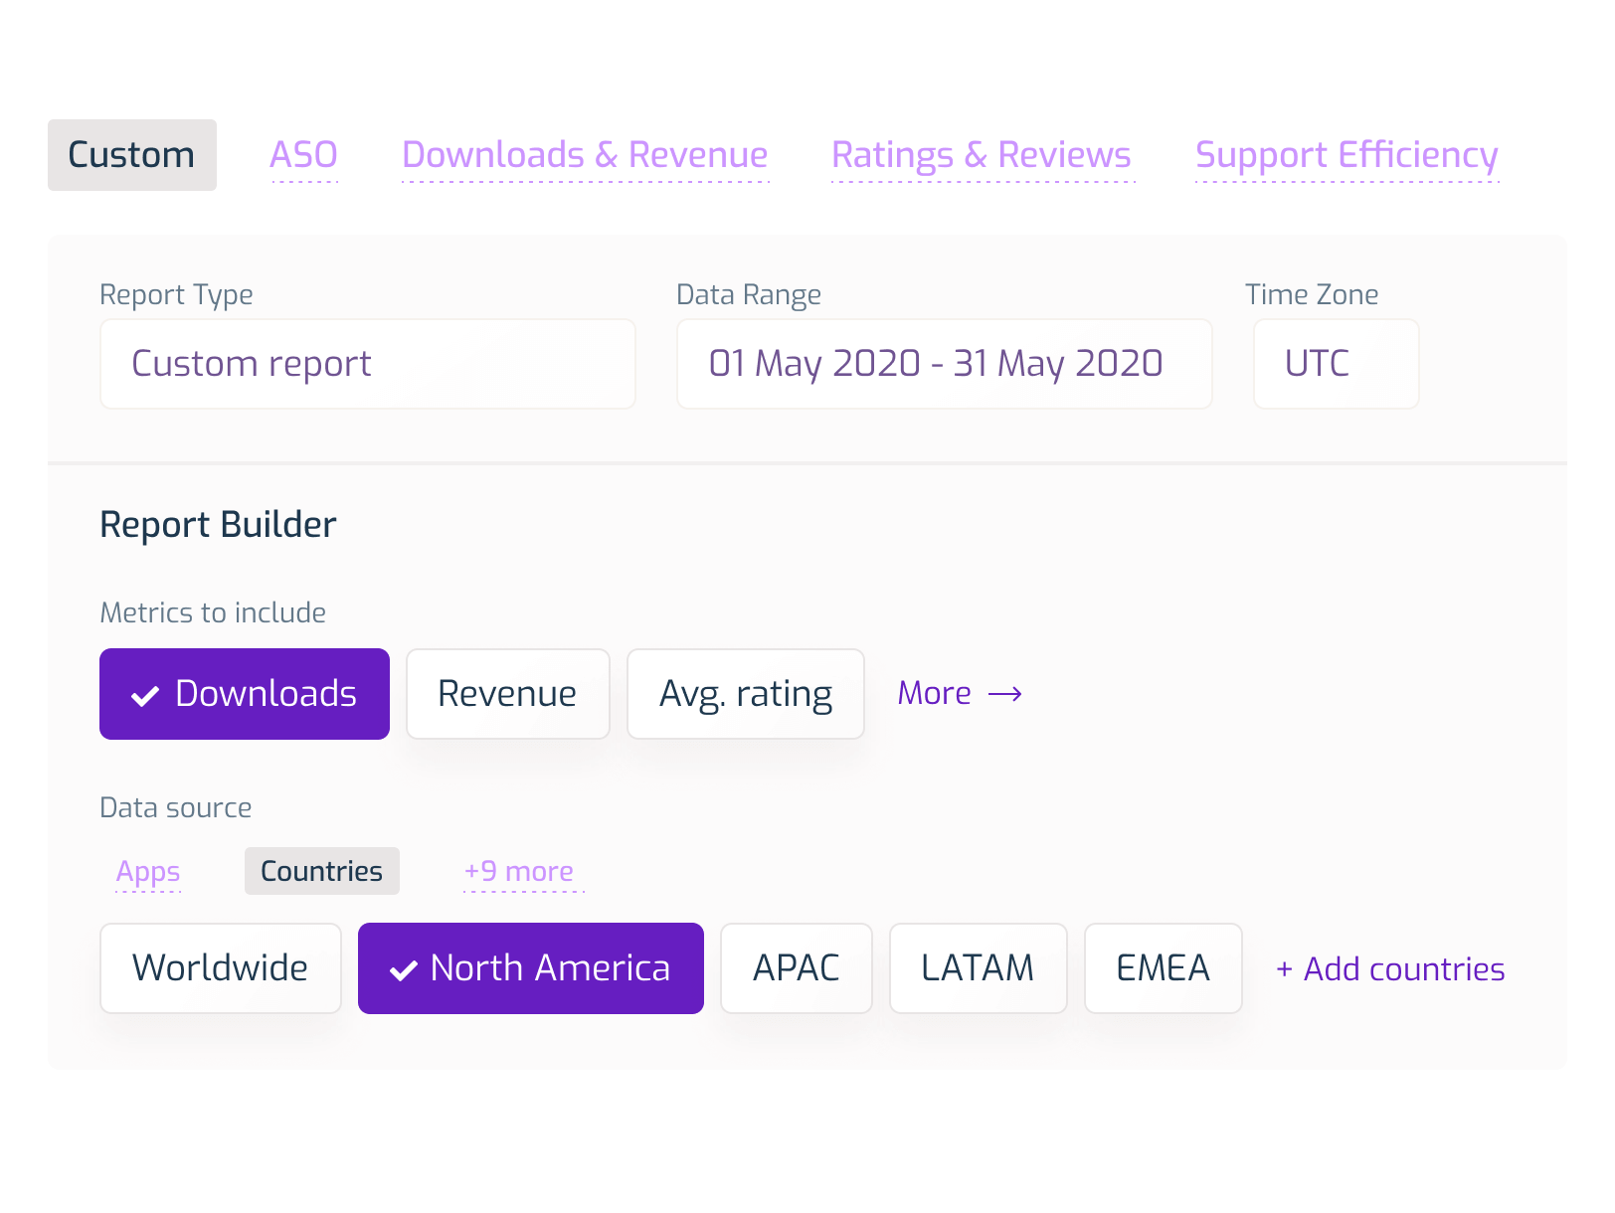Select the LATAM region

tap(978, 967)
